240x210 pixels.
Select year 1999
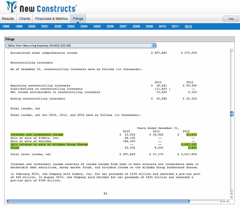(x=19, y=26)
